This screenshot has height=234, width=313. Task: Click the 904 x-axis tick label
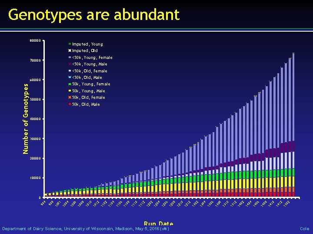[x=43, y=203]
